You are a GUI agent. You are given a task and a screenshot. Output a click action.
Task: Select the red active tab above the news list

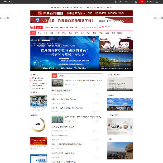(54, 76)
